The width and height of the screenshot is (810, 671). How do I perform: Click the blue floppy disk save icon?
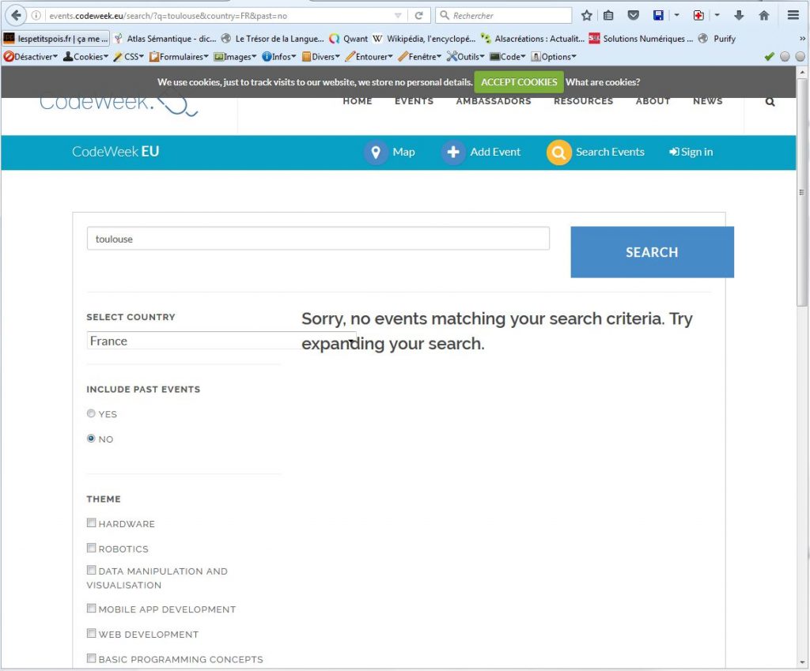658,16
